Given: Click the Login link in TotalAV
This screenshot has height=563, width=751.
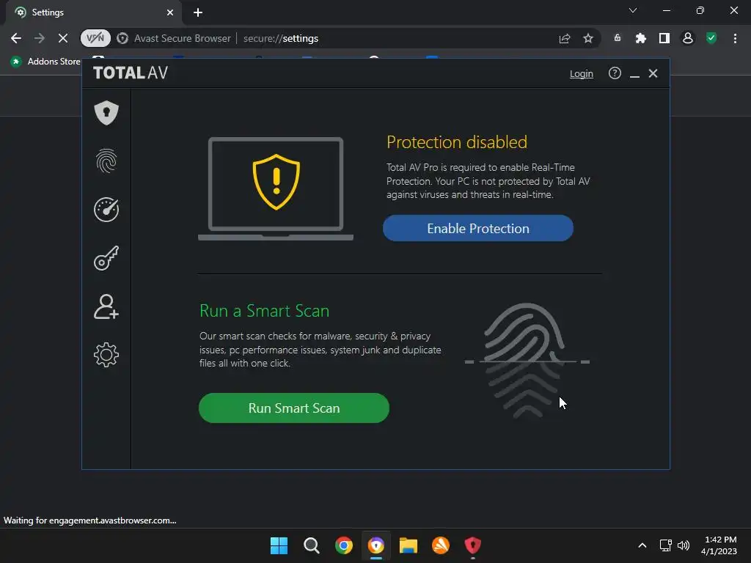Looking at the screenshot, I should (582, 74).
